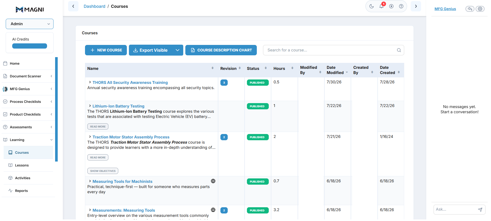The height and width of the screenshot is (221, 491).
Task: Click the NEW COURSE button
Action: [106, 50]
